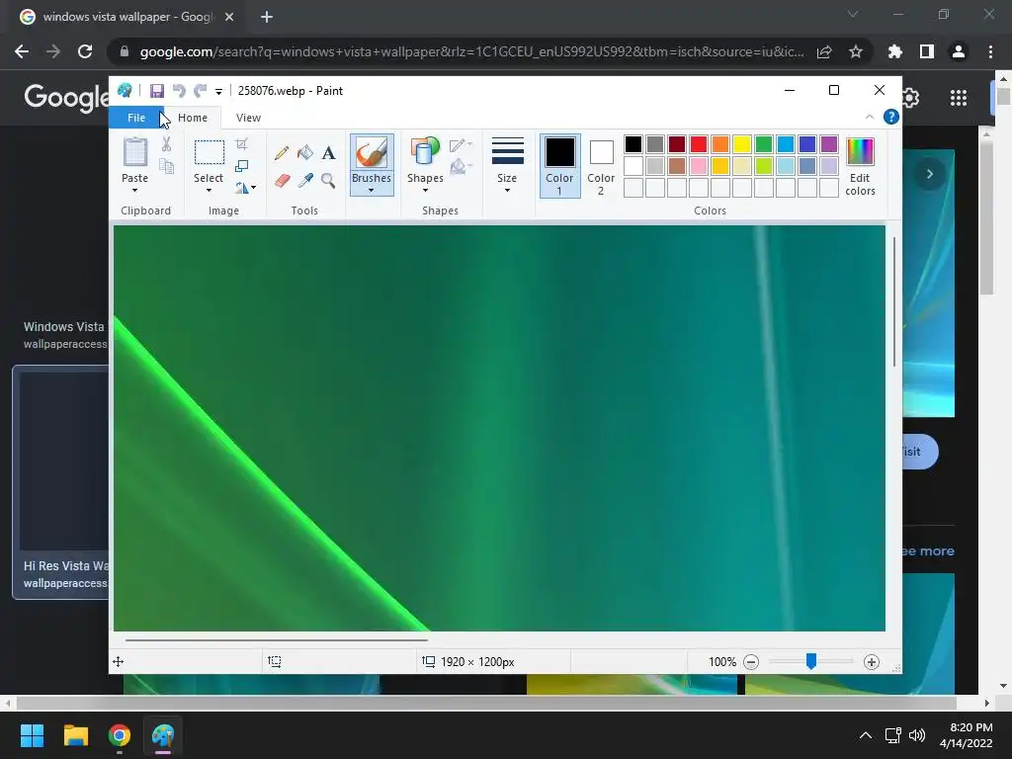The width and height of the screenshot is (1012, 759).
Task: Expand the Paste dropdown arrow
Action: click(134, 191)
